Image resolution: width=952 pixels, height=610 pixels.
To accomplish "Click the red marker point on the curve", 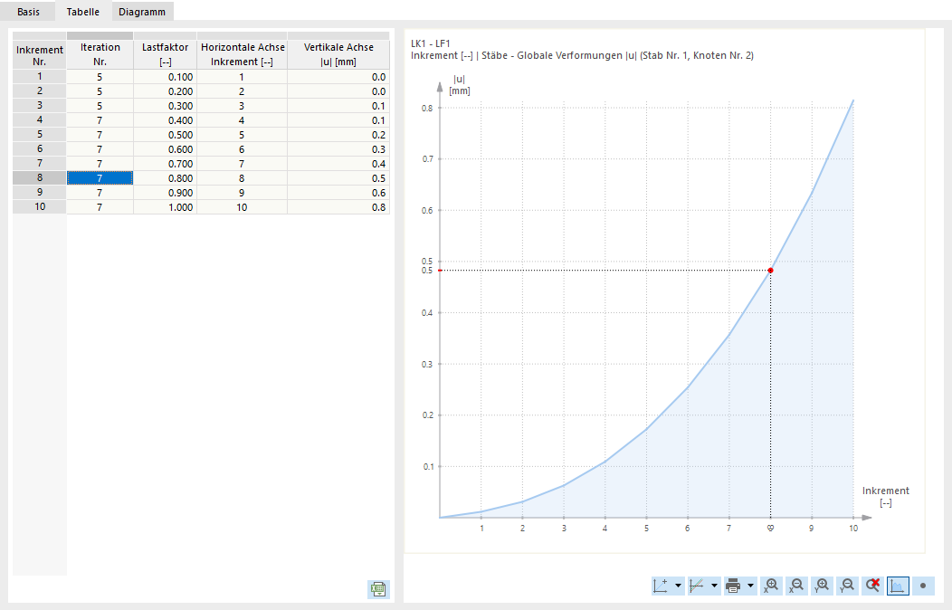I will tap(770, 270).
